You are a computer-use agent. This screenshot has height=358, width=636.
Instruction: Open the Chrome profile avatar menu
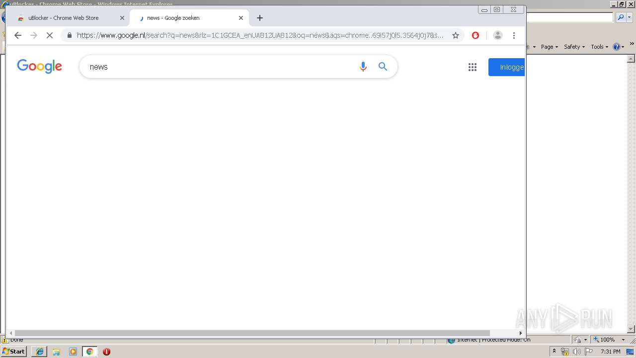click(498, 35)
